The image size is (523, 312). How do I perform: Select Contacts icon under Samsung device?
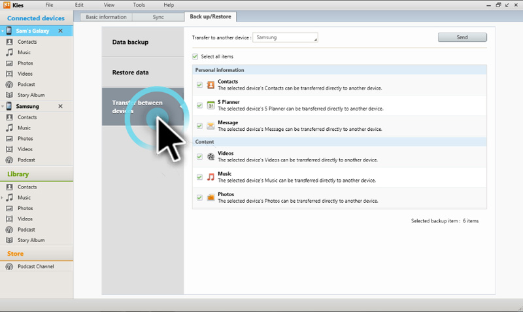pos(9,117)
